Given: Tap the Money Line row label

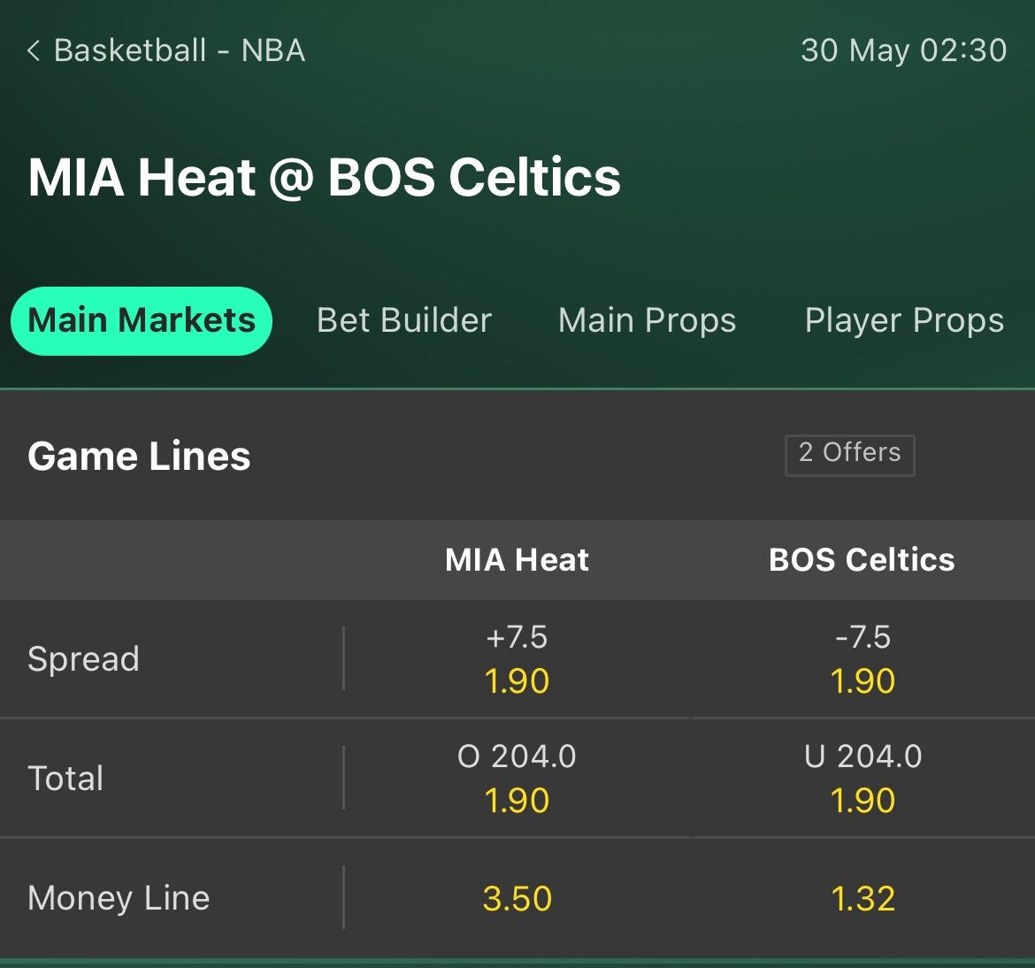Looking at the screenshot, I should pos(119,898).
